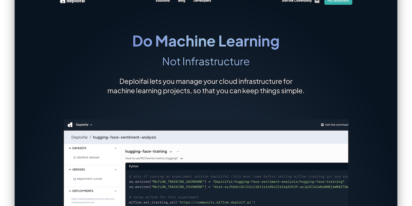
Task: Click the 'Start creating deployments' hint text
Action: [x=93, y=201]
